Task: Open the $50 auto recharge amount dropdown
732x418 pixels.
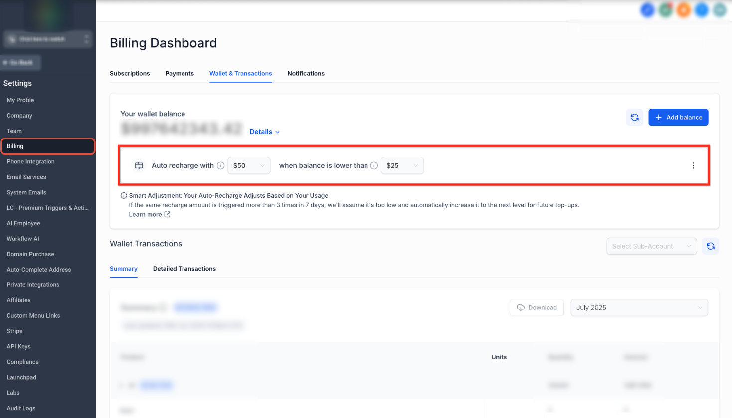Action: 249,165
